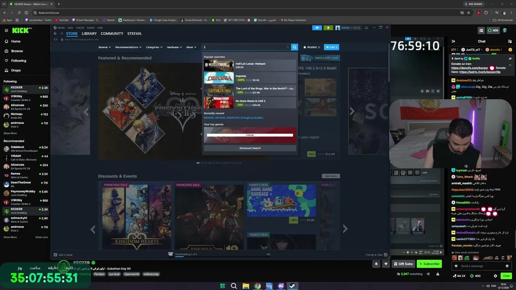Expand Following list with Show More
The height and width of the screenshot is (290, 516).
[10, 133]
